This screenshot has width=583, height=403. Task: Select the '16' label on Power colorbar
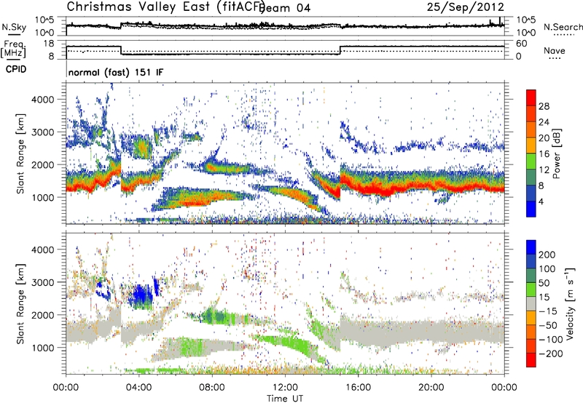(544, 154)
